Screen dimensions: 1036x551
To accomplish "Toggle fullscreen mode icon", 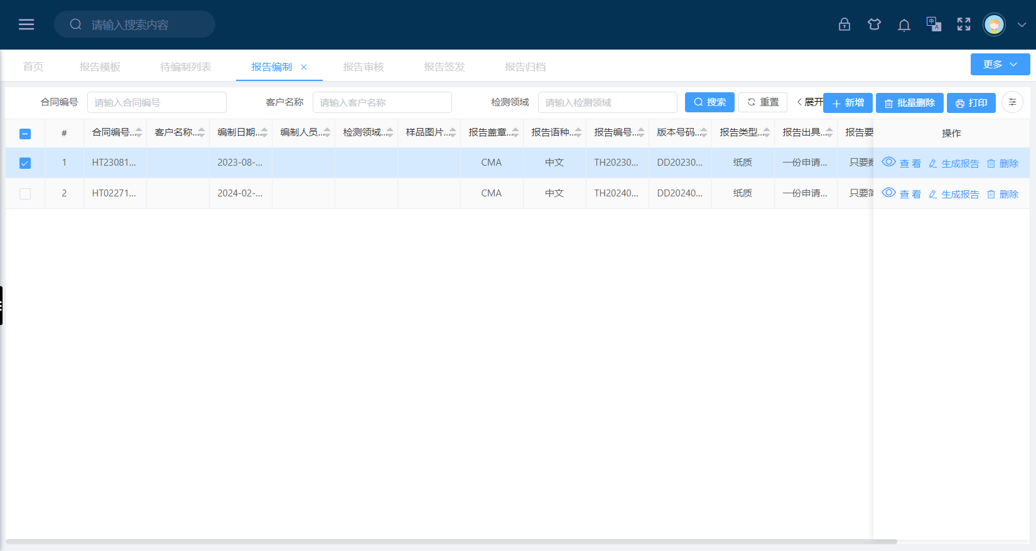I will (x=964, y=24).
